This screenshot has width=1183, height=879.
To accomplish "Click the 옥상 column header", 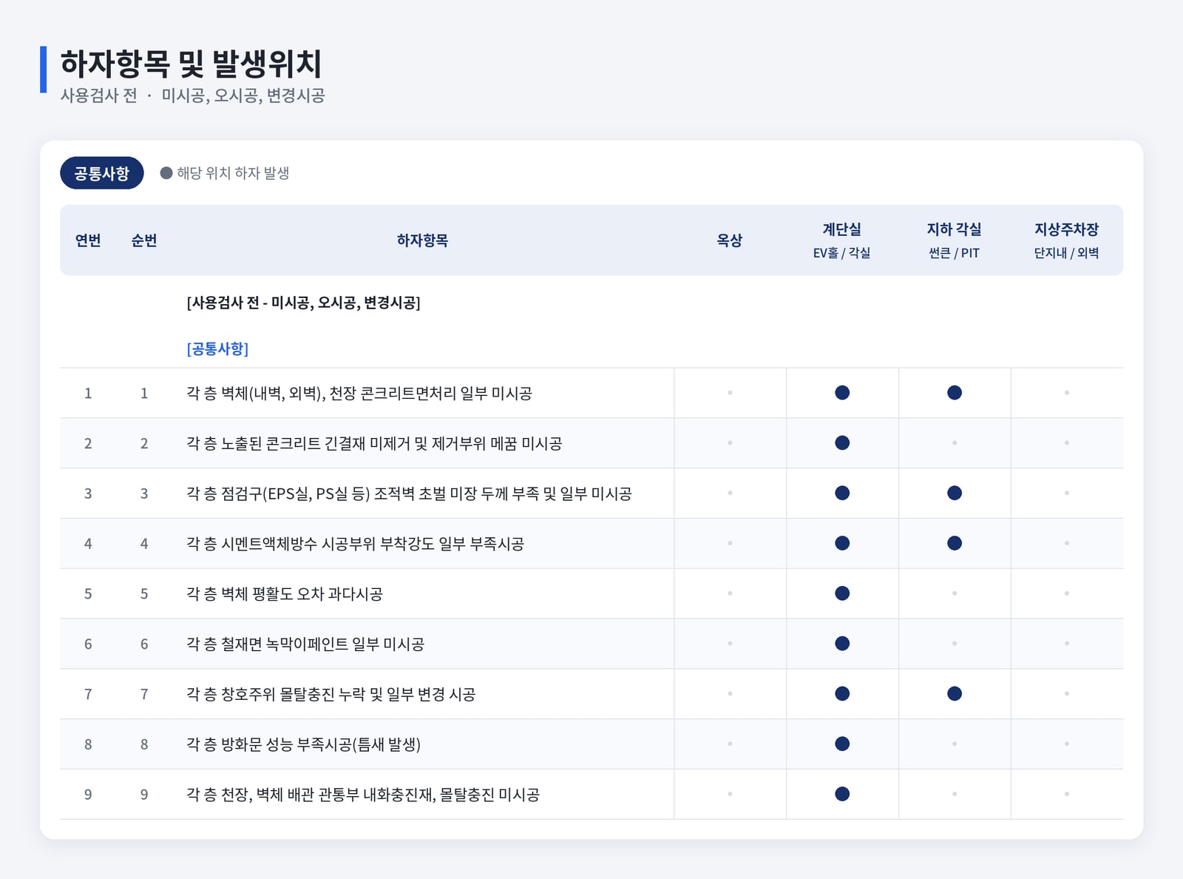I will [730, 240].
